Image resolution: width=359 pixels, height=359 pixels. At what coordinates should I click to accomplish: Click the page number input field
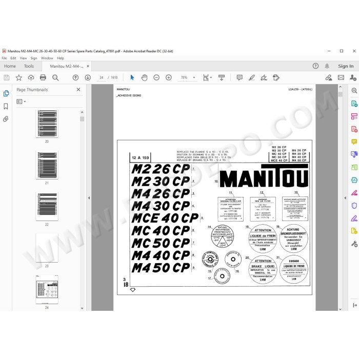(x=101, y=77)
